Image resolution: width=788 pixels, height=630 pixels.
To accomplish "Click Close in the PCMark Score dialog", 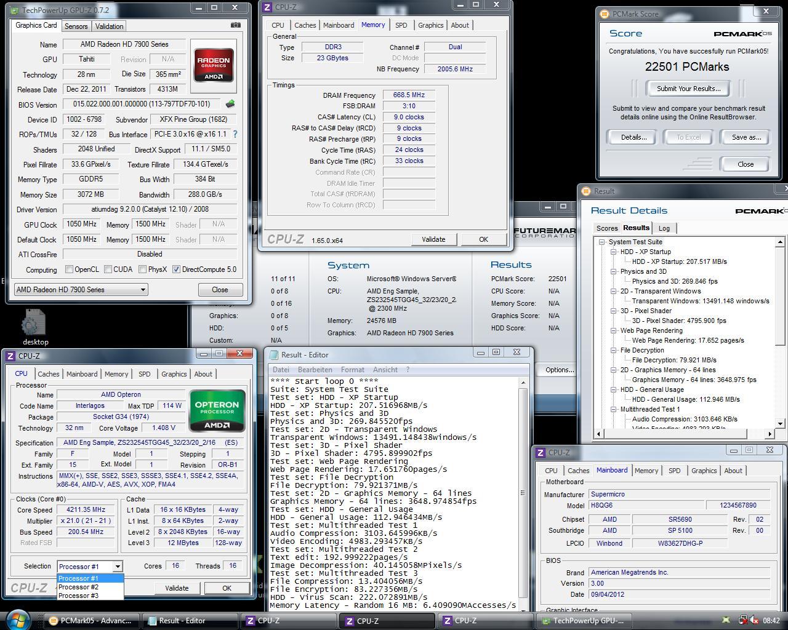I will (x=746, y=164).
